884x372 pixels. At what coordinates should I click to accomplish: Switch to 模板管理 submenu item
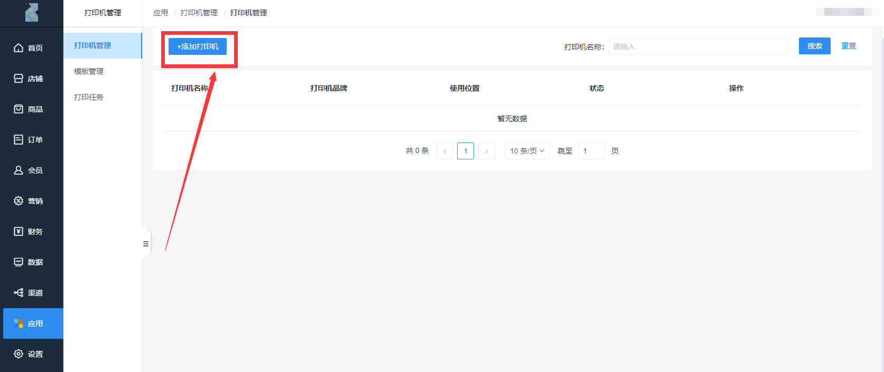pos(89,71)
